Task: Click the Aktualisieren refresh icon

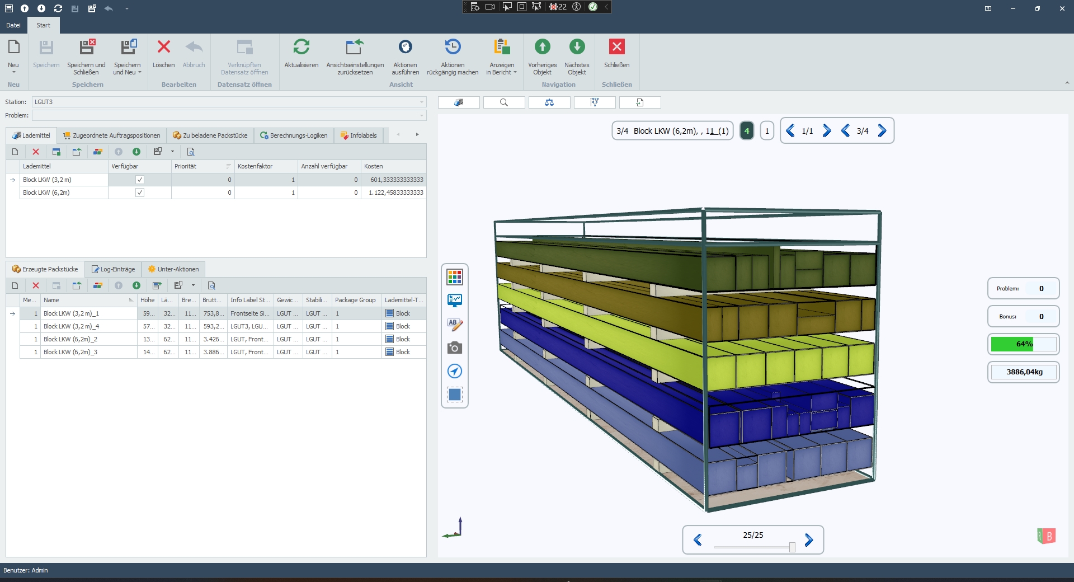Action: coord(301,48)
